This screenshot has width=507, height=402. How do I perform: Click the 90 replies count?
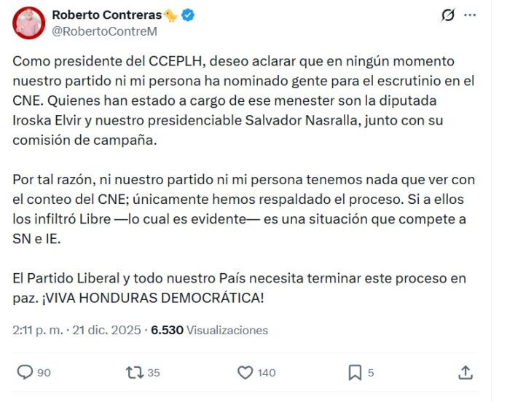(44, 372)
